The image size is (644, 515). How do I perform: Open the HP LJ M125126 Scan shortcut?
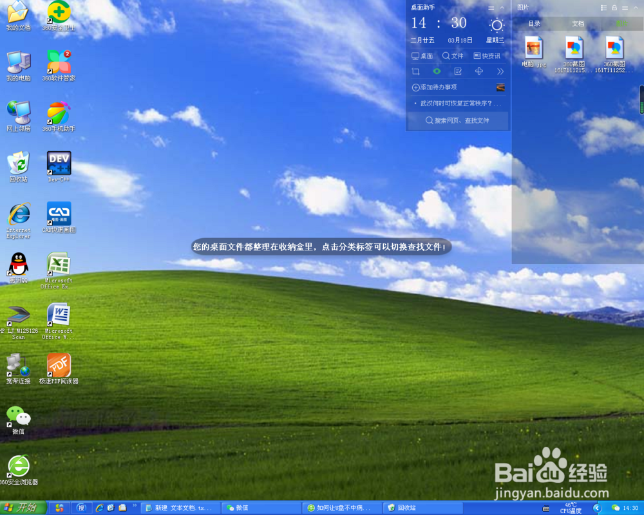coord(18,321)
